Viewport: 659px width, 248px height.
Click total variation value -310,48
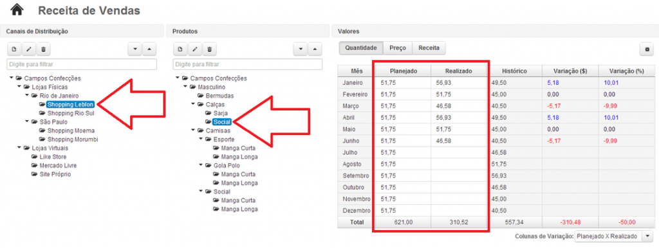(x=570, y=222)
